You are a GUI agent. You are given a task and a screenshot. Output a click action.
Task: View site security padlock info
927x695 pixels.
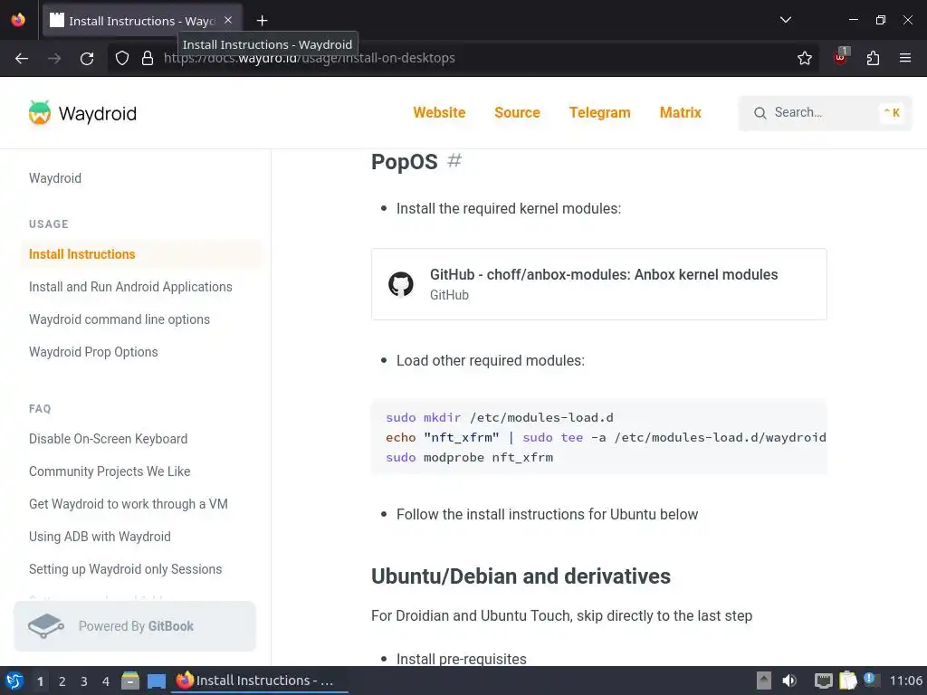(x=148, y=58)
